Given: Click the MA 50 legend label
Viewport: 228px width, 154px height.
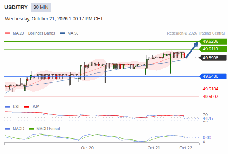Looking at the screenshot, I should [73, 33].
